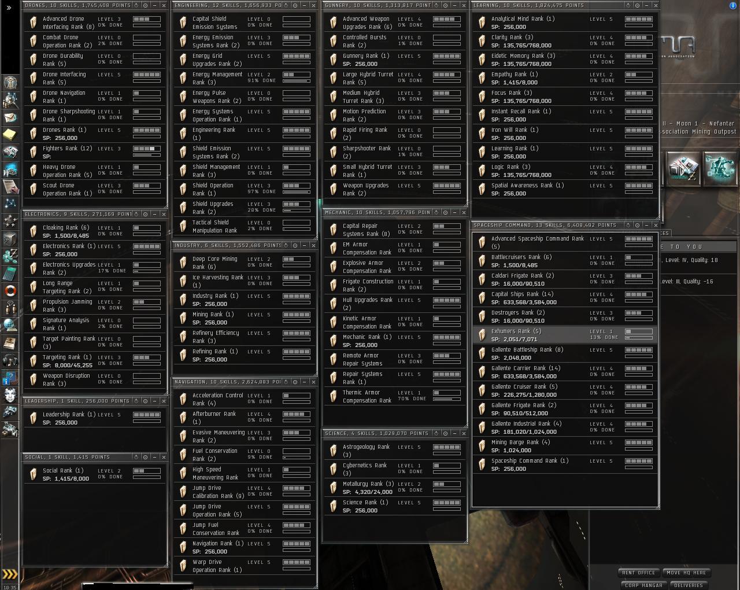This screenshot has height=590, width=740.
Task: Collapse the Social window with its minus button
Action: coord(154,457)
